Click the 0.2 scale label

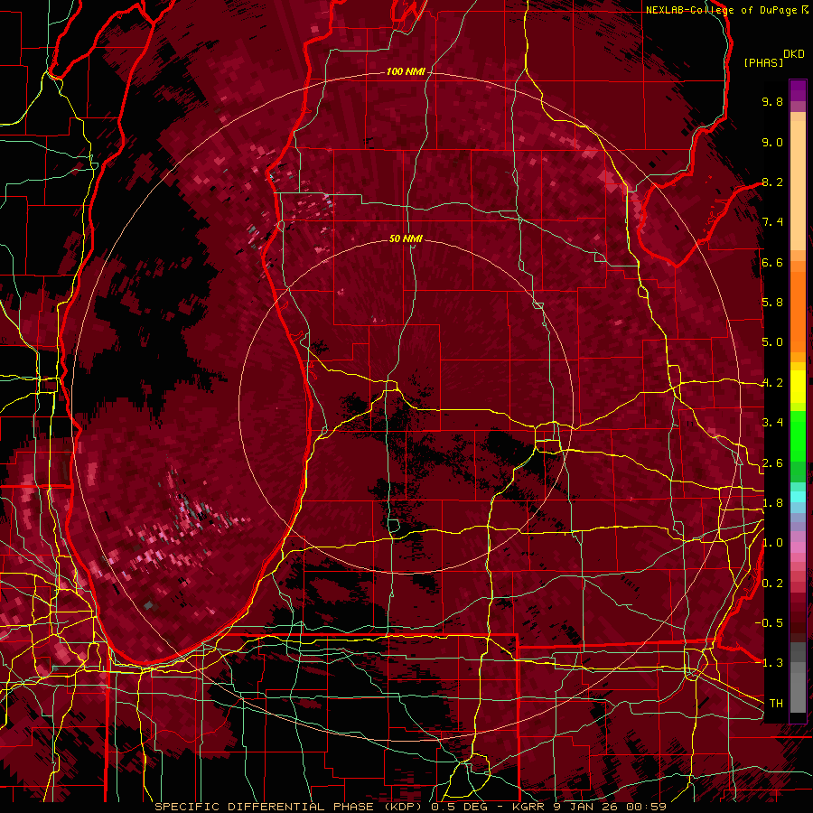772,584
